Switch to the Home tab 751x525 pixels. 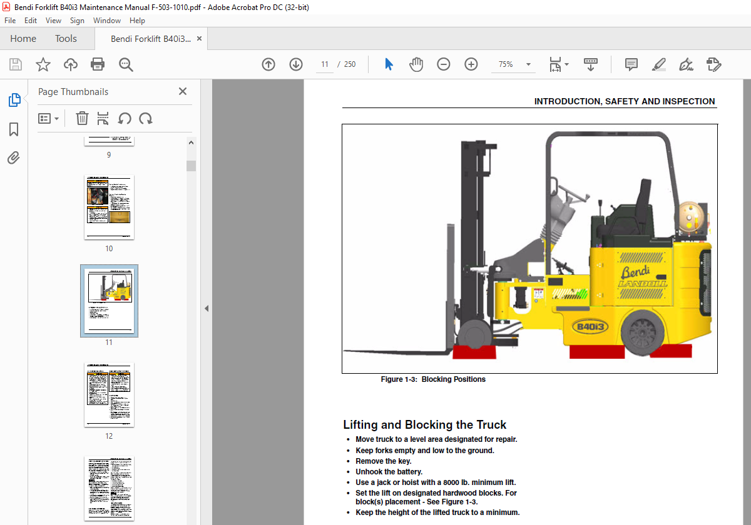23,39
